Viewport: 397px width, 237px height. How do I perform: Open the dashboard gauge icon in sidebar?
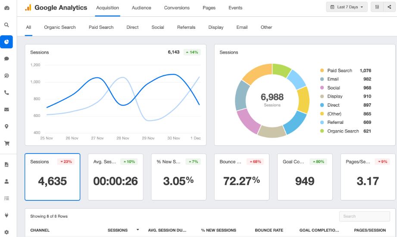point(7,8)
